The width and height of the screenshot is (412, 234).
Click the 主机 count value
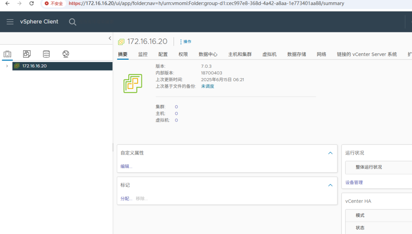coord(176,114)
